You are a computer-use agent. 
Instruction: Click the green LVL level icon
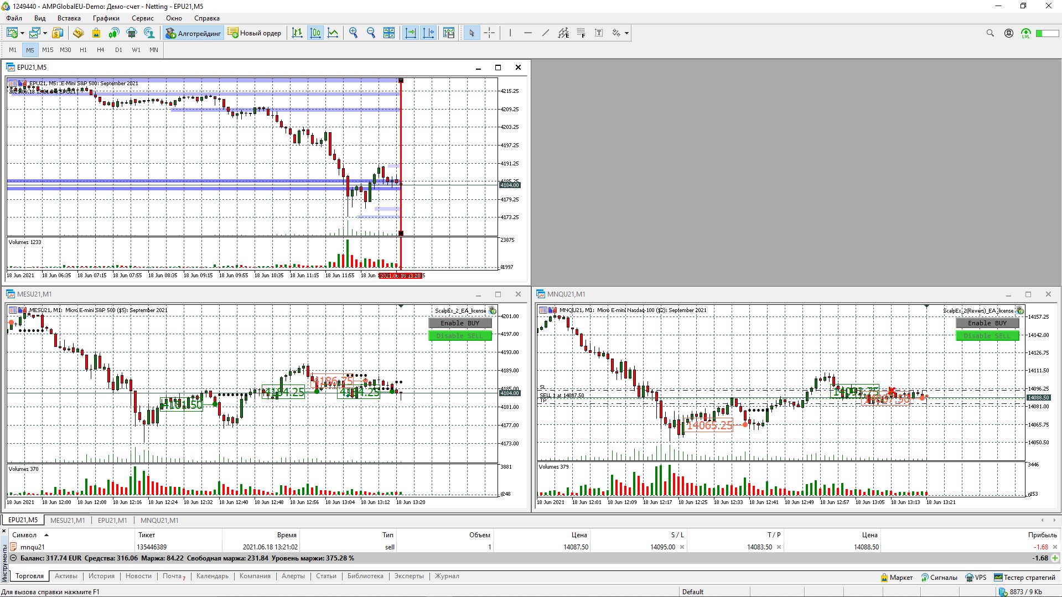pos(1026,33)
